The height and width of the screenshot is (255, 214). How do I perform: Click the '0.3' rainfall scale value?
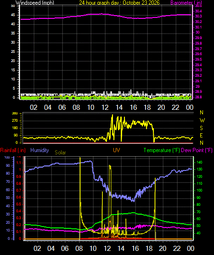(19, 218)
